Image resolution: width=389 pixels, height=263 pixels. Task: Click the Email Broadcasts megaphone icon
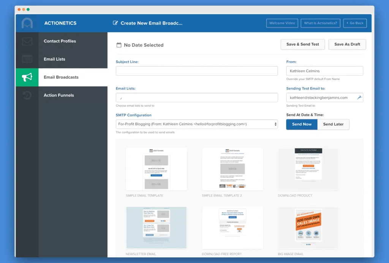click(27, 77)
